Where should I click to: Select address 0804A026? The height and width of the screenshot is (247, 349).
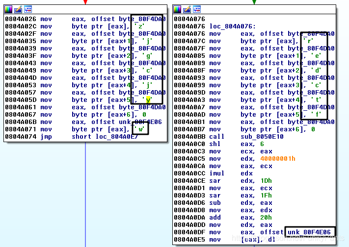pyautogui.click(x=21, y=19)
